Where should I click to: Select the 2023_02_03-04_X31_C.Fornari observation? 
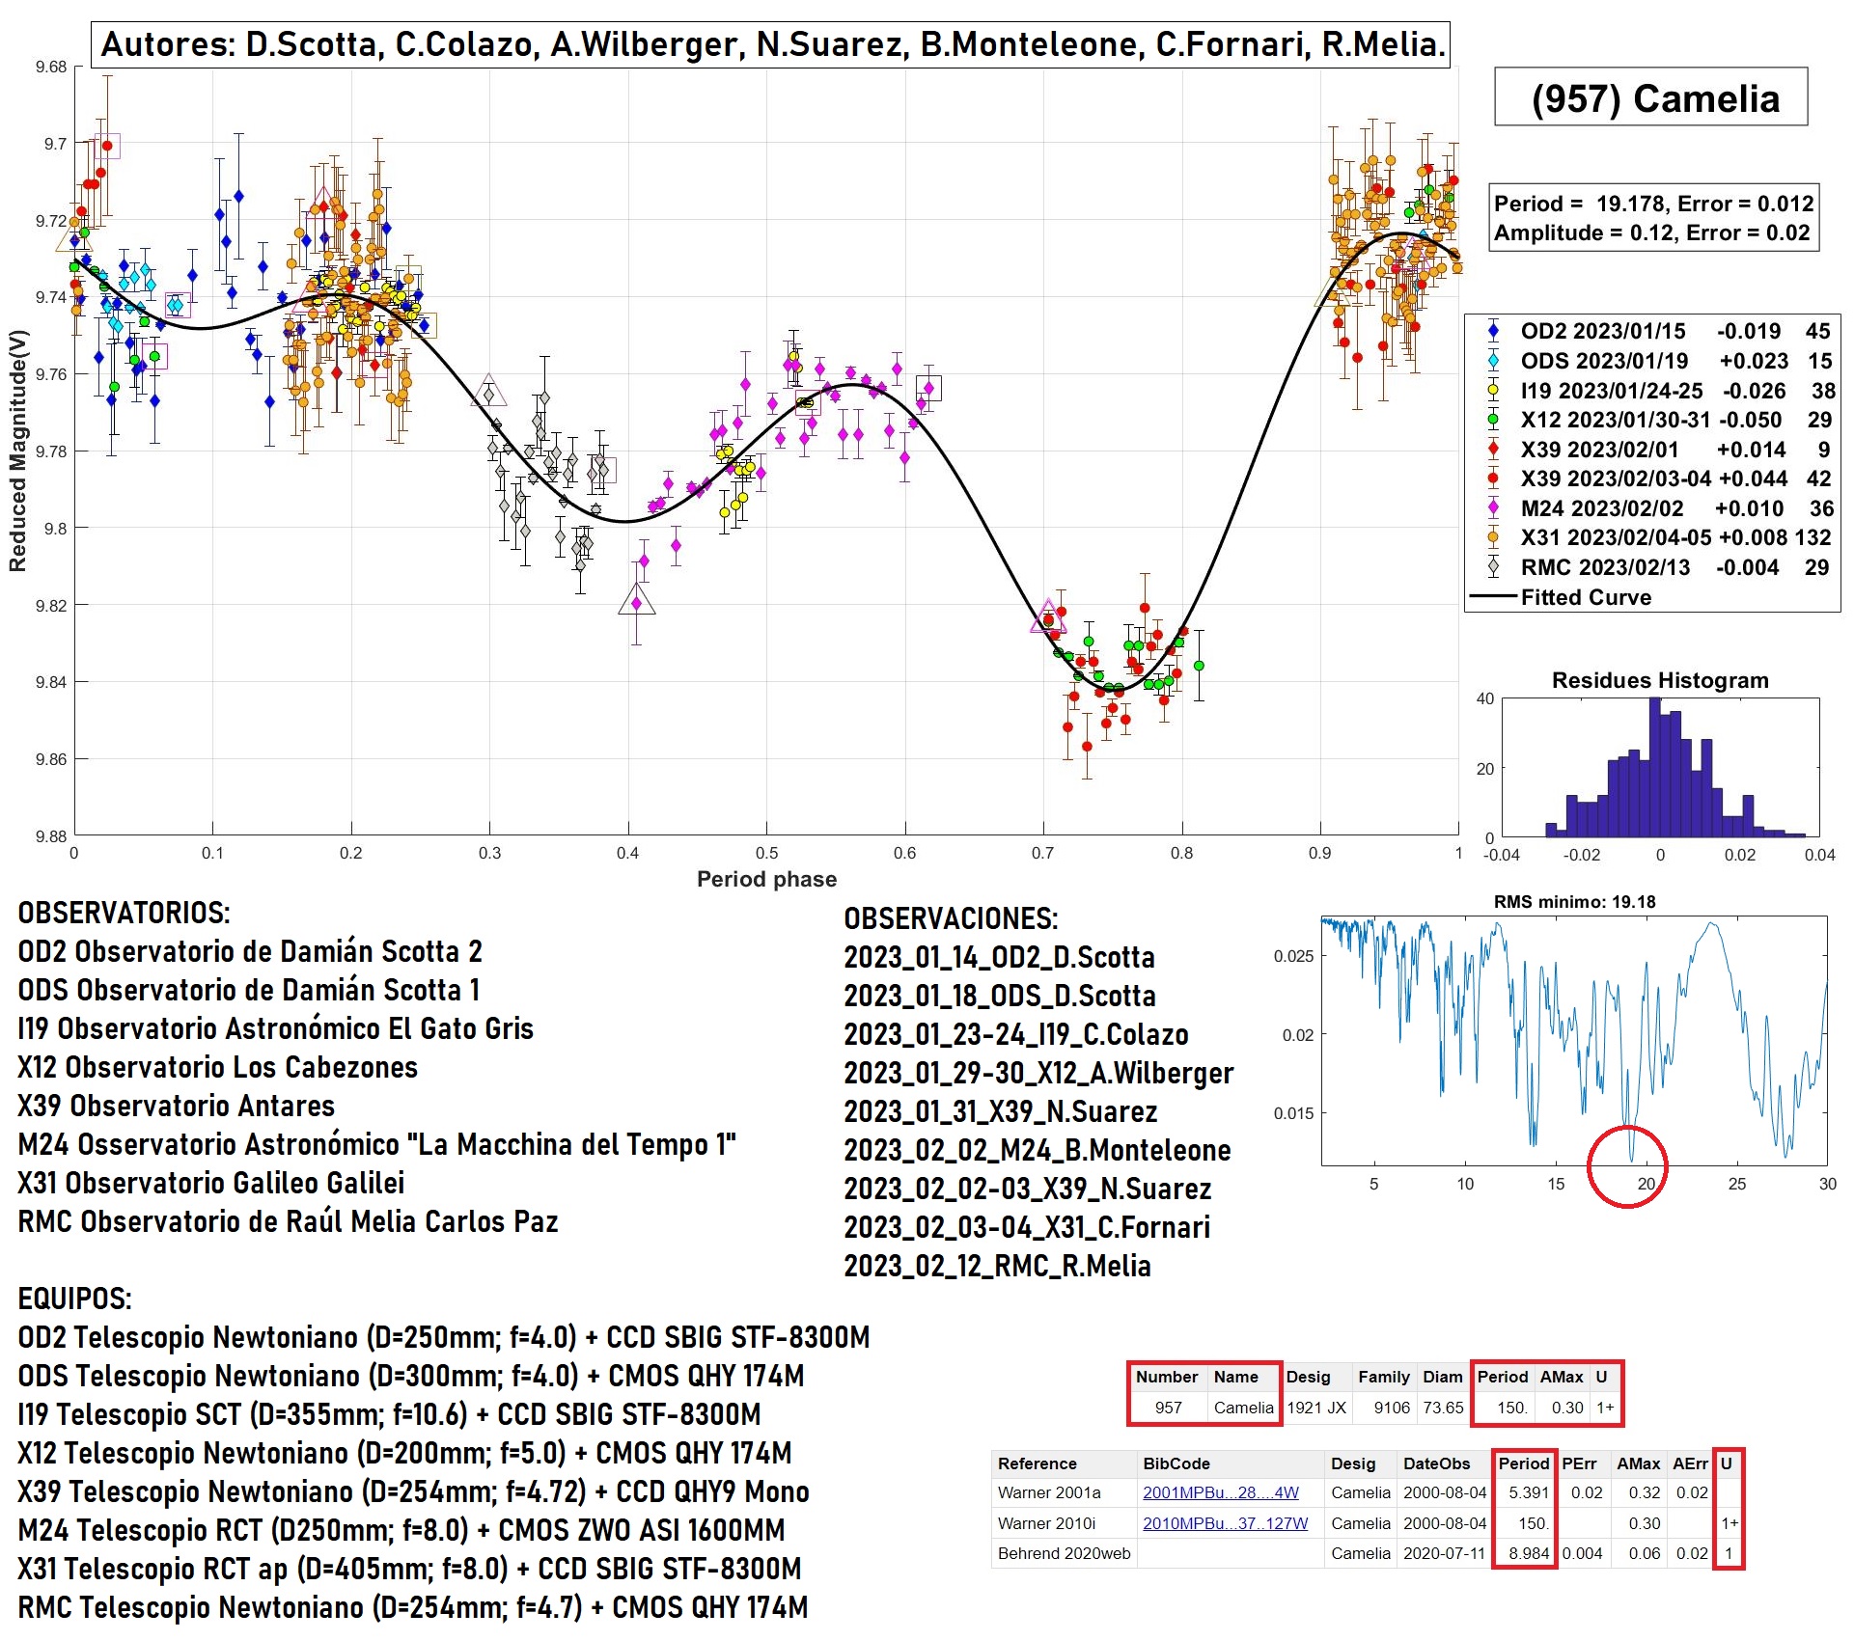click(x=1027, y=1227)
